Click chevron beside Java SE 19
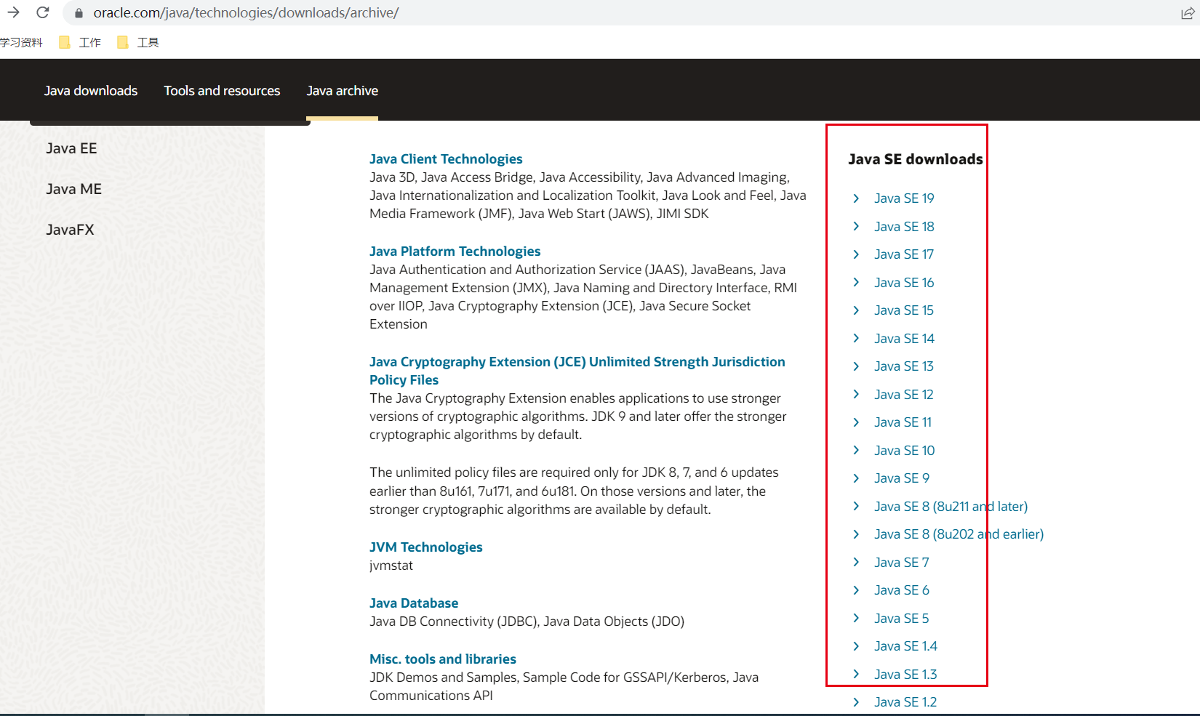This screenshot has height=716, width=1200. tap(856, 198)
